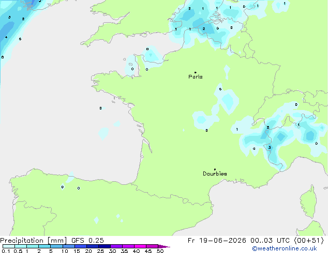
Task: Select the Dourbies city label
Action: (215, 173)
